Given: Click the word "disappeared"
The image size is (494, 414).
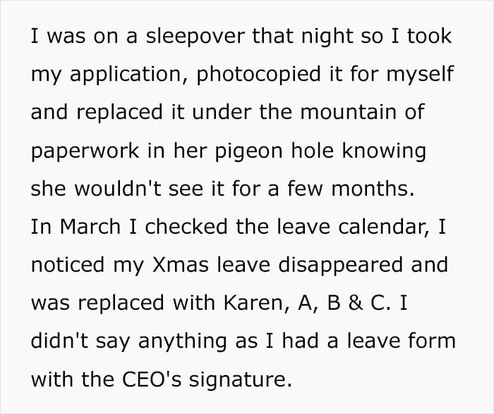Looking at the screenshot, I should click(341, 266).
